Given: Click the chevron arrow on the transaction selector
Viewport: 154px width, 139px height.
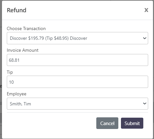Looking at the screenshot, I should click(x=145, y=38).
